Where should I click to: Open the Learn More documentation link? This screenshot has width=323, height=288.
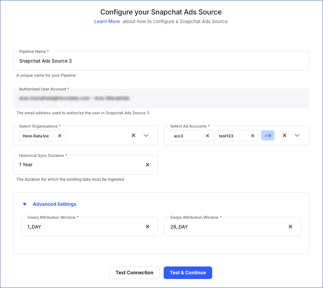(x=107, y=22)
